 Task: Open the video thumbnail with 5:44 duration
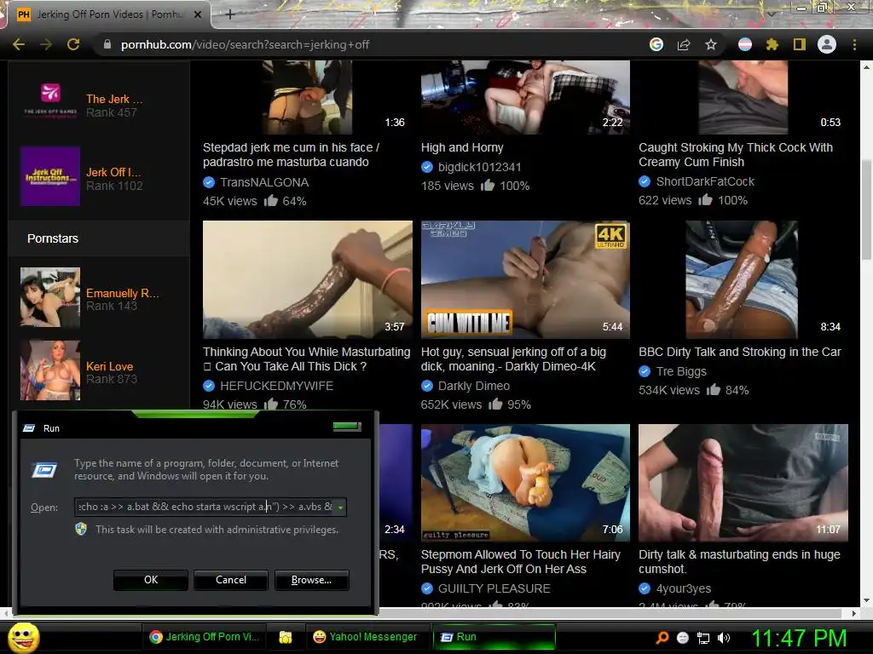point(525,279)
